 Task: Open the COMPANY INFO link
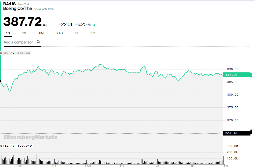tap(44, 9)
